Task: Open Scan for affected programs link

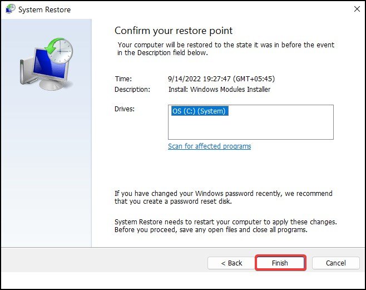Action: click(209, 146)
